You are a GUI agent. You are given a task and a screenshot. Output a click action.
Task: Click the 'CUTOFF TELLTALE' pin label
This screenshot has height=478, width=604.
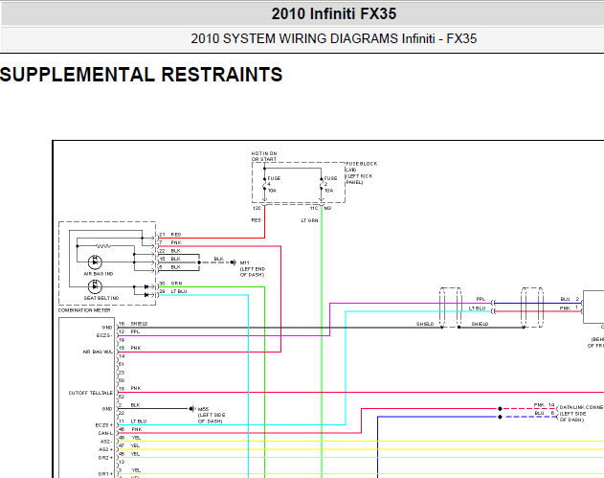[x=91, y=393]
